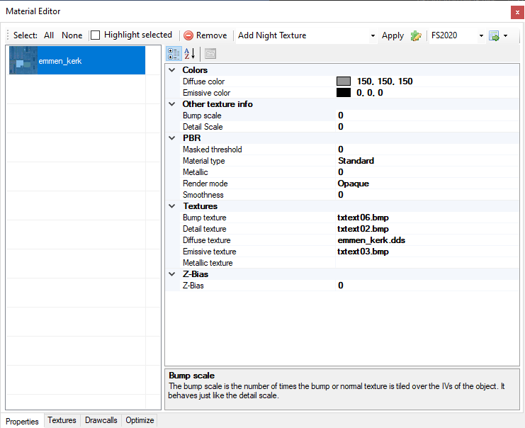The height and width of the screenshot is (428, 525).
Task: Collapse the Colors category
Action: click(173, 70)
